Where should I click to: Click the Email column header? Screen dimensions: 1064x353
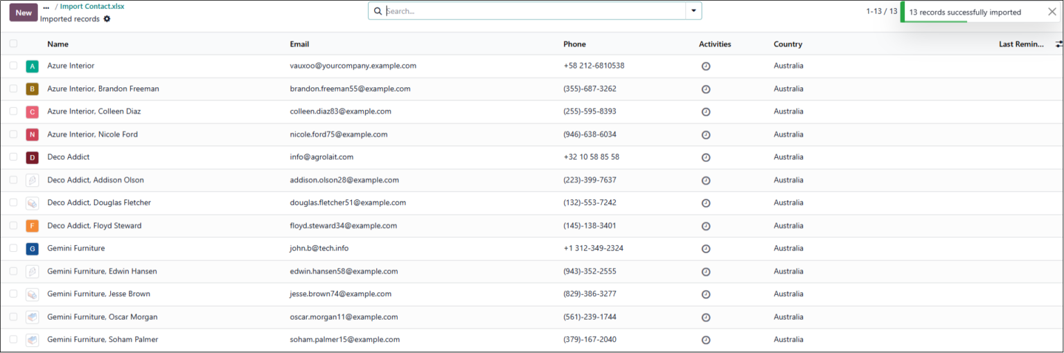pyautogui.click(x=299, y=44)
